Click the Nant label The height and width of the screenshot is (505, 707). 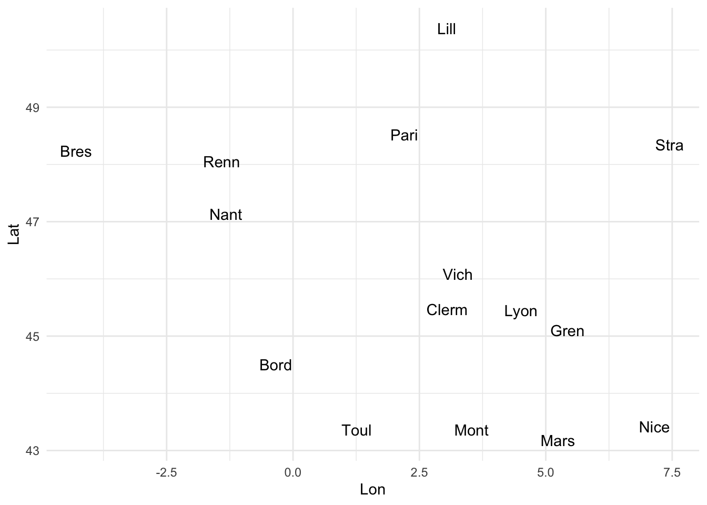click(x=226, y=215)
